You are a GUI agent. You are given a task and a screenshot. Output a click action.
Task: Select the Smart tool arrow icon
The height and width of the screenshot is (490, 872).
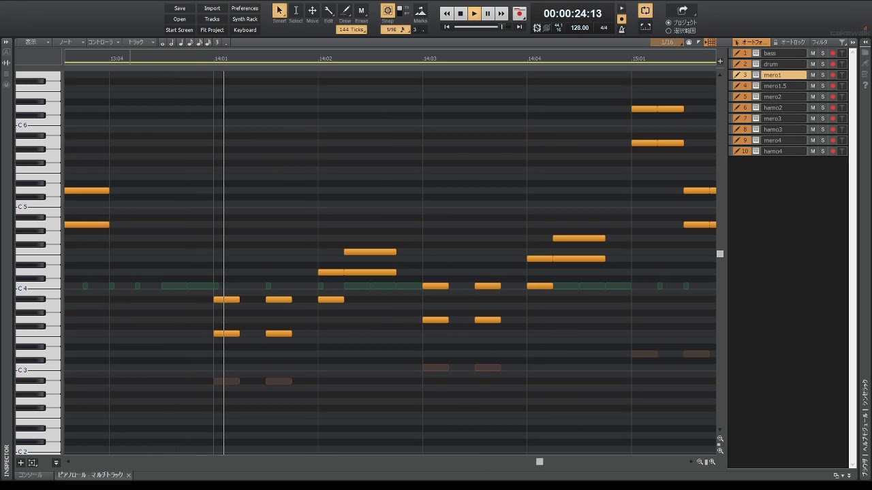pos(279,11)
